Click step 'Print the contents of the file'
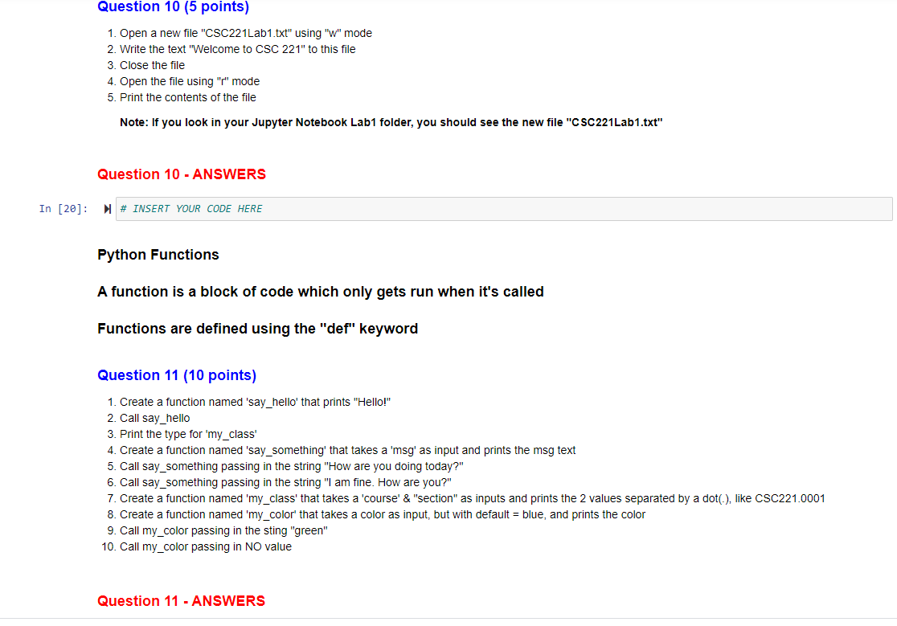897x626 pixels. point(187,97)
